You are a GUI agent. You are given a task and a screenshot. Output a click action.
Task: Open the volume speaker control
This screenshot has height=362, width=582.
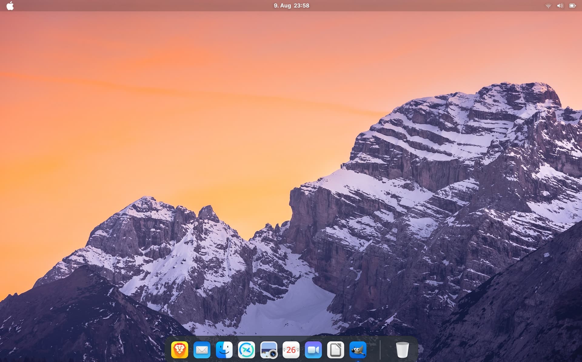coord(560,6)
